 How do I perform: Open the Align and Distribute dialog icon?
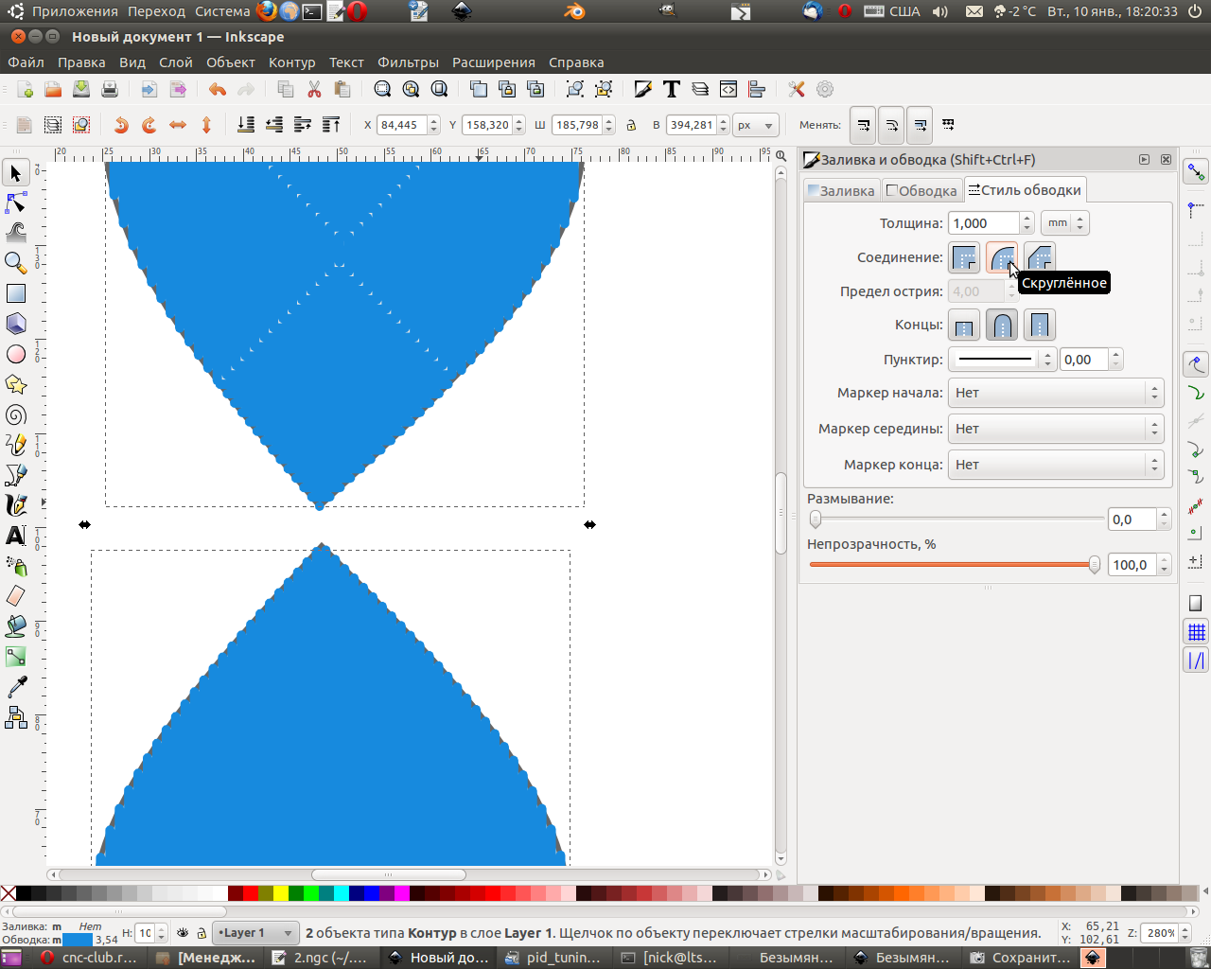pyautogui.click(x=757, y=89)
